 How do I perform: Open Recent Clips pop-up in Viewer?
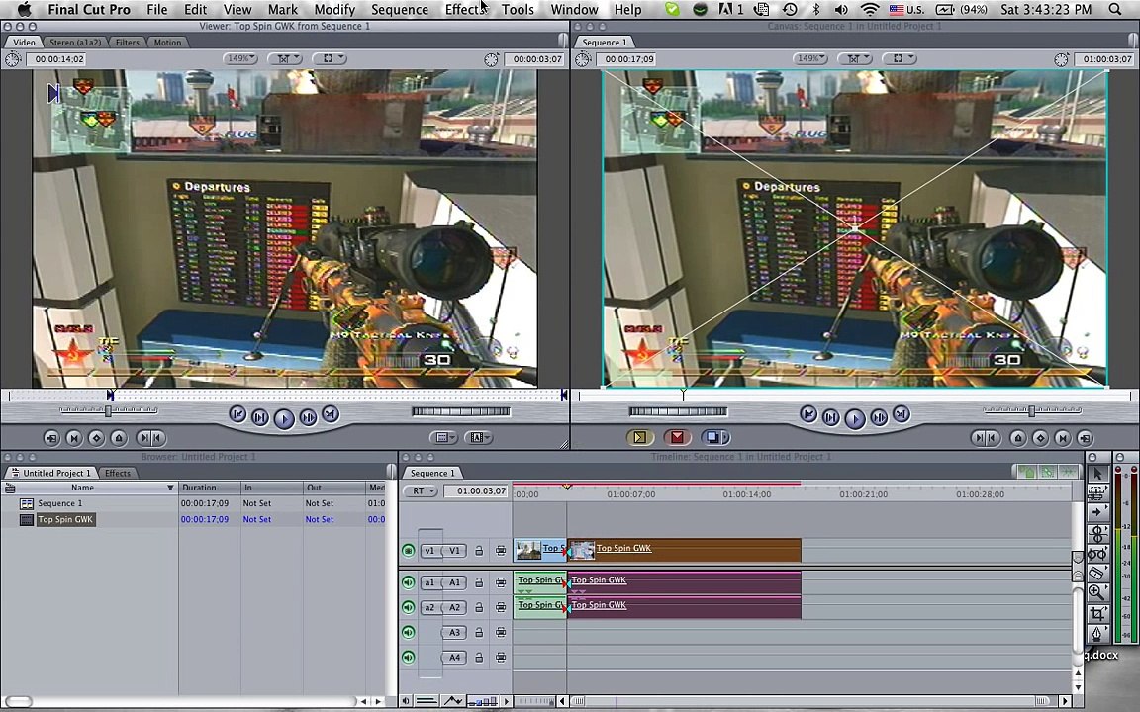pyautogui.click(x=442, y=437)
